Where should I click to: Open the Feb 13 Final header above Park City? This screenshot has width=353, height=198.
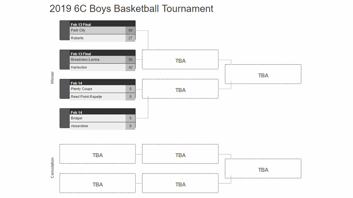pyautogui.click(x=81, y=25)
